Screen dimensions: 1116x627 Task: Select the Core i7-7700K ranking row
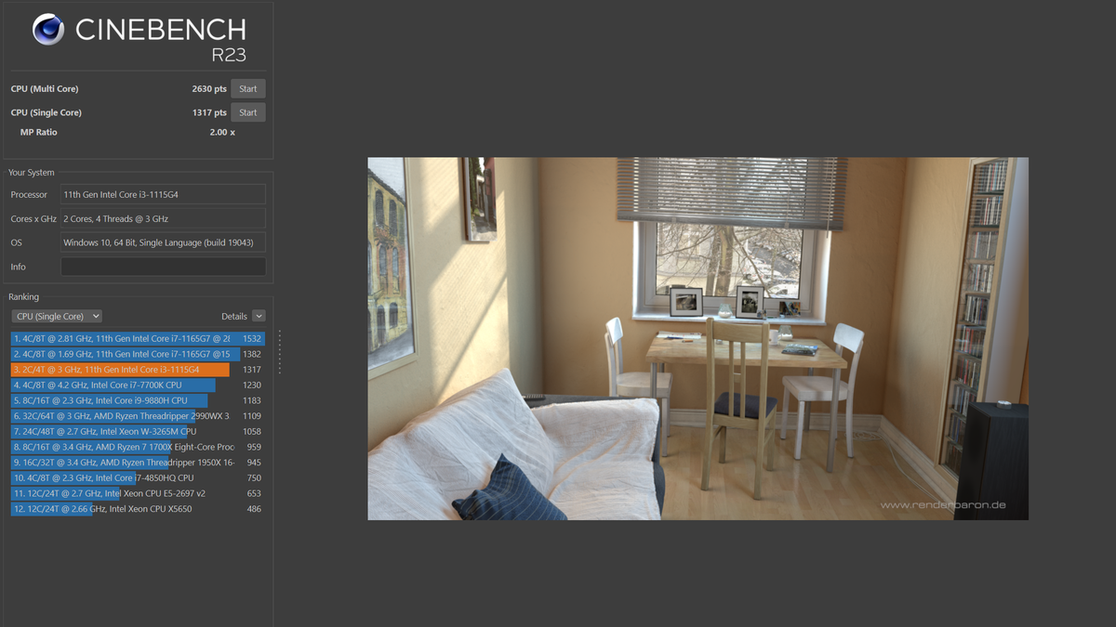[138, 385]
